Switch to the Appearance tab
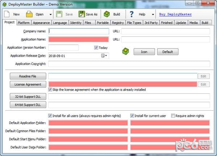Viewport: 217px width, 156px height. (41, 23)
